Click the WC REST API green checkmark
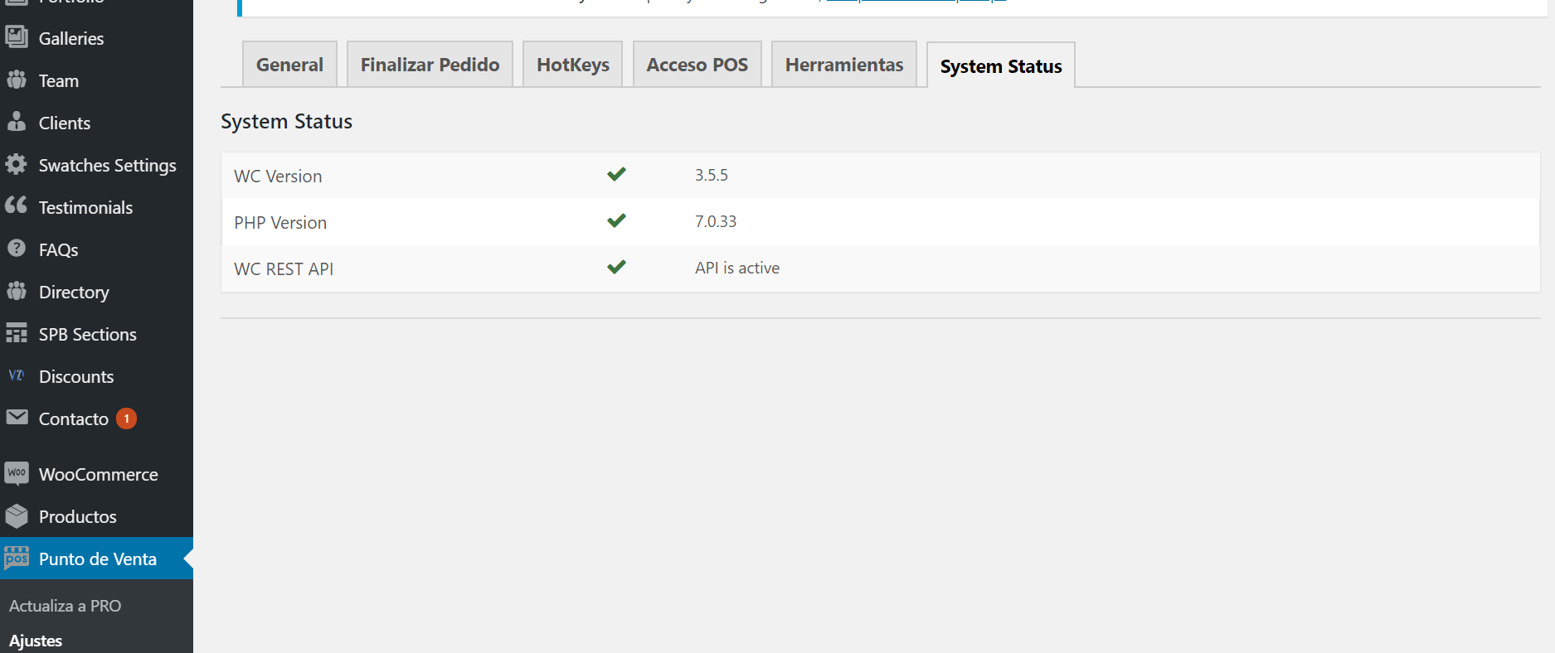 point(616,267)
